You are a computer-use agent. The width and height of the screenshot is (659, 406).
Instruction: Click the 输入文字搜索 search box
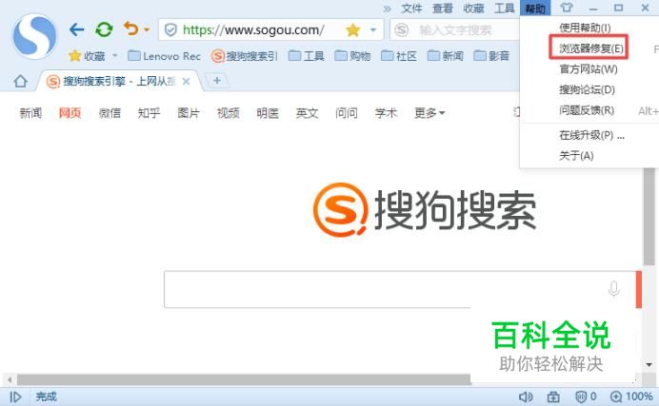coord(455,29)
